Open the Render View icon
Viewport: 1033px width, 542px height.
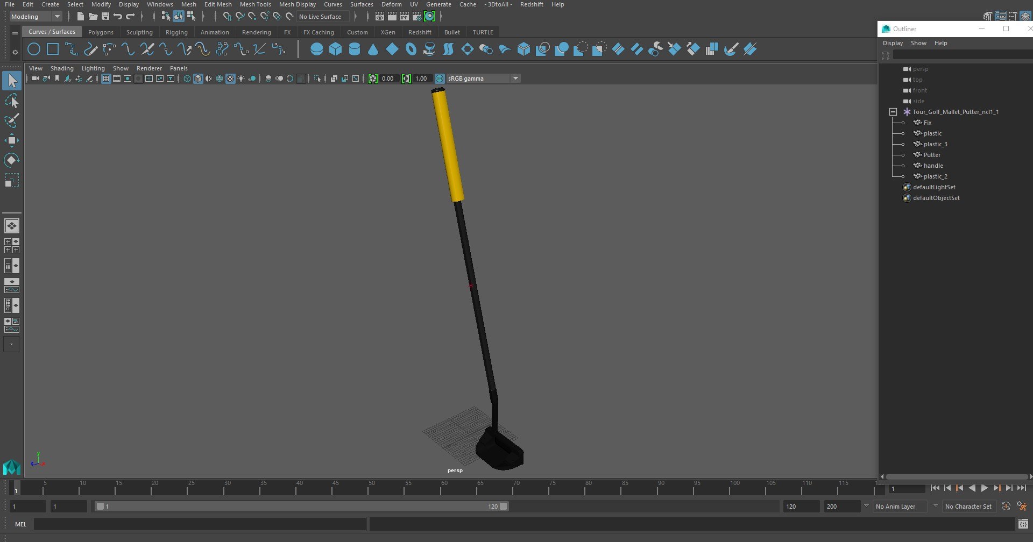point(380,17)
